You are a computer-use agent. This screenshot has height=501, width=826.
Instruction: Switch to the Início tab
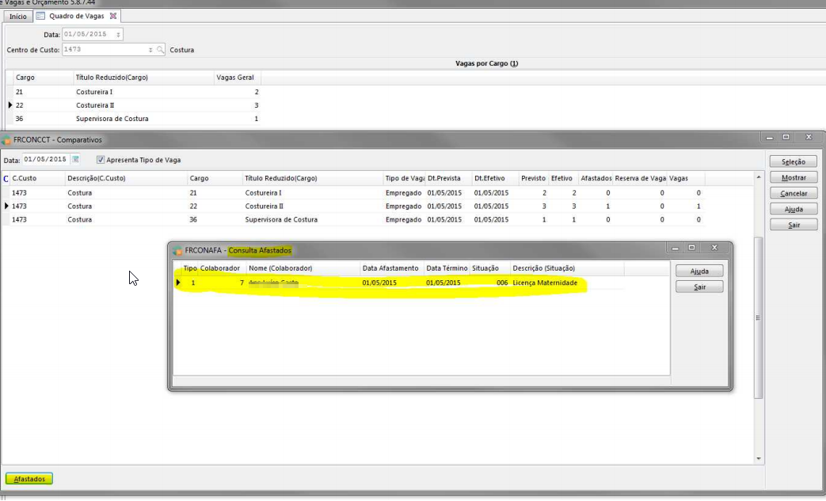(x=17, y=16)
